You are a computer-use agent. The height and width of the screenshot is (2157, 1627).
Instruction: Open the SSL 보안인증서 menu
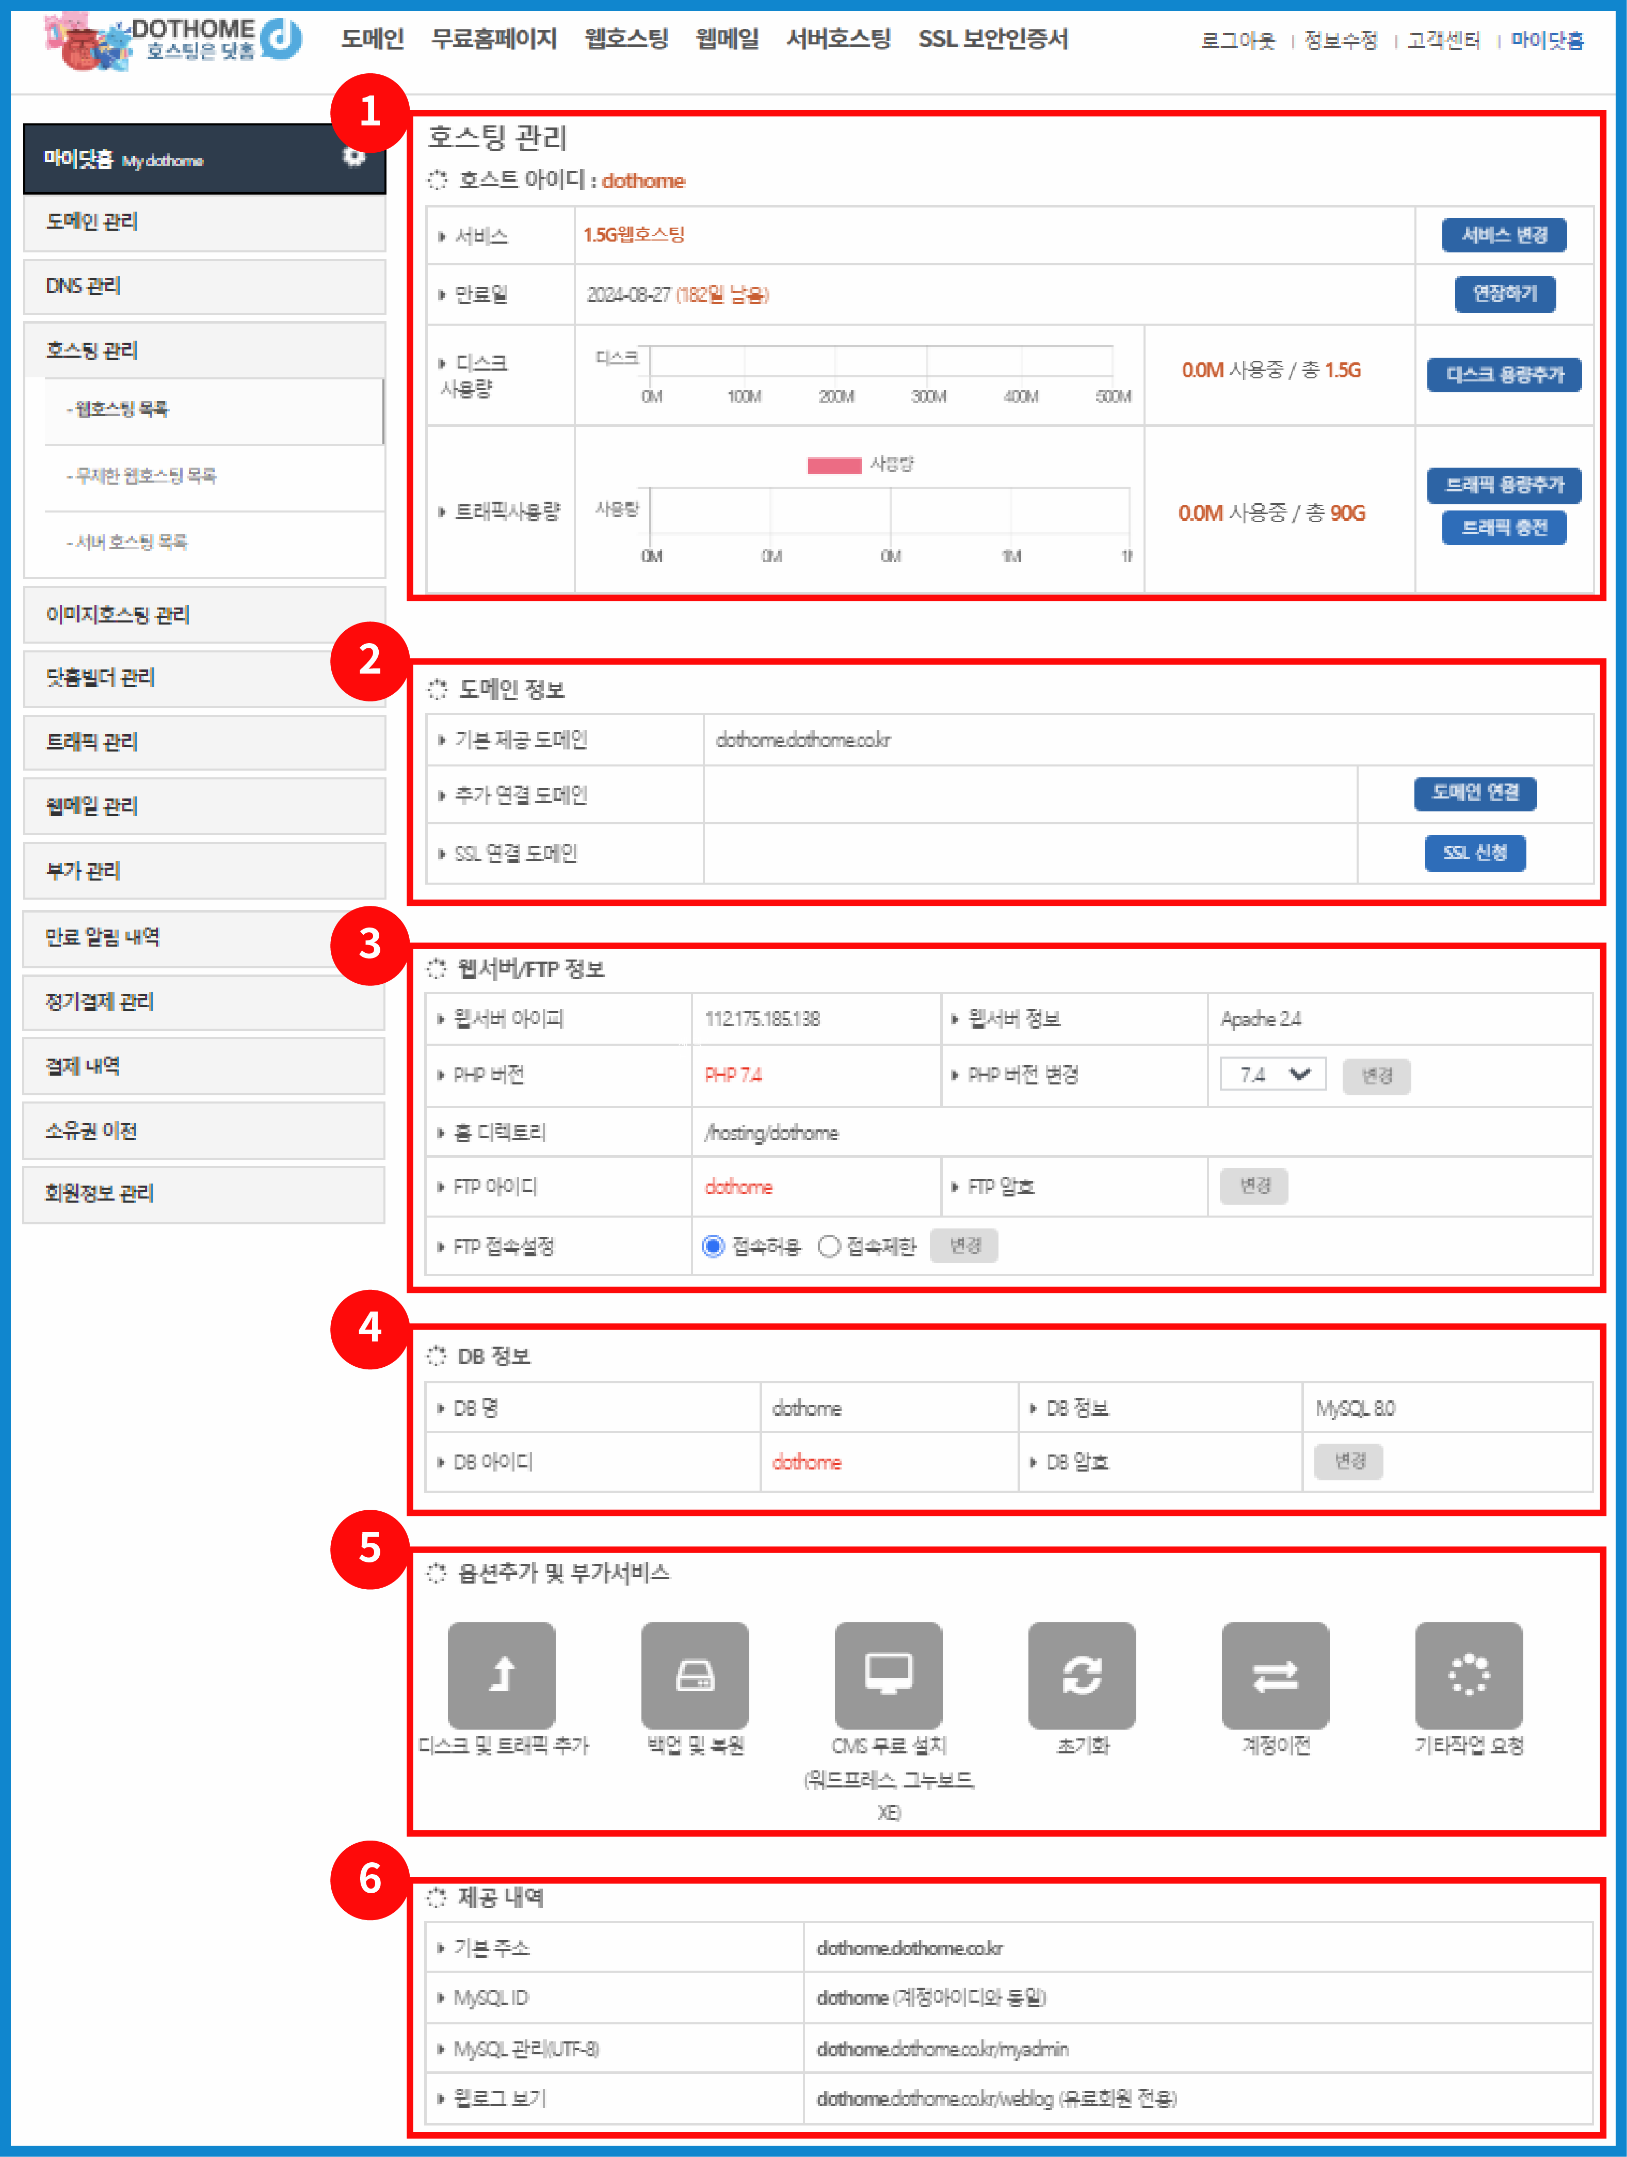[x=992, y=39]
